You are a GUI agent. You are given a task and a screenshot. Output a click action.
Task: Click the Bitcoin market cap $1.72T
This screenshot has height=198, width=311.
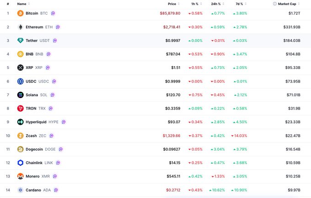pyautogui.click(x=295, y=13)
